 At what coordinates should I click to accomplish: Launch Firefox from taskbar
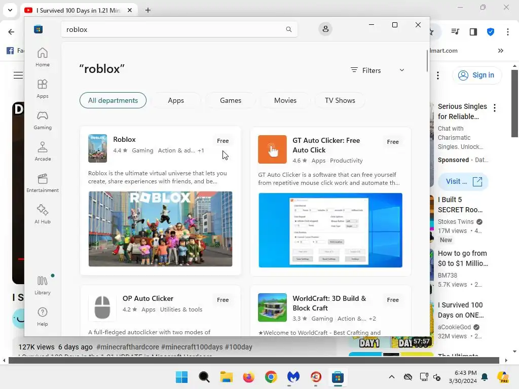(x=248, y=377)
